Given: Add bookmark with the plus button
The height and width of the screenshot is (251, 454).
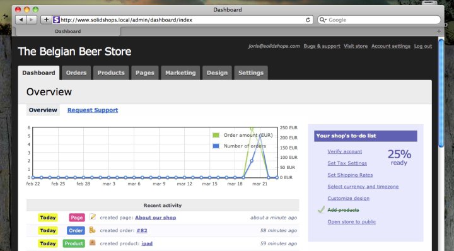Looking at the screenshot, I should (x=46, y=20).
